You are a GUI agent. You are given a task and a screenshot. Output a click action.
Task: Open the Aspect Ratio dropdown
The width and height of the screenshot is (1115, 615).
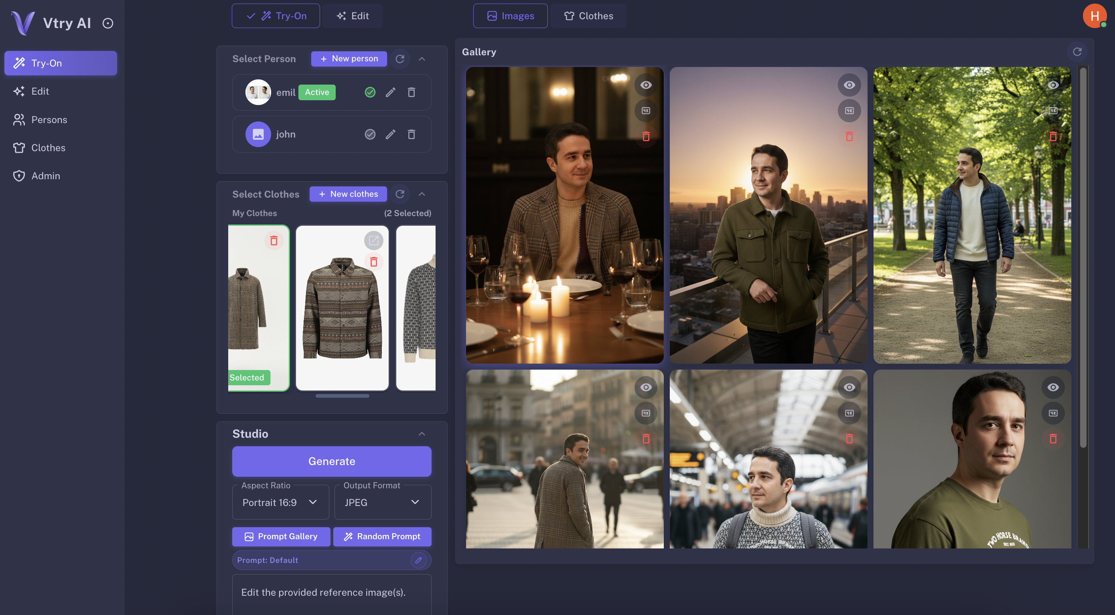click(280, 502)
